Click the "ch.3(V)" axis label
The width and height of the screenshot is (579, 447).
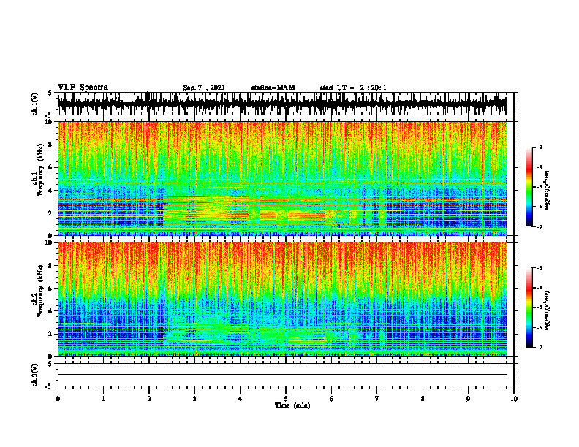coord(35,375)
